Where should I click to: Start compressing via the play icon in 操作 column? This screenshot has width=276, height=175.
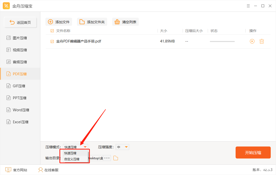coord(252,41)
